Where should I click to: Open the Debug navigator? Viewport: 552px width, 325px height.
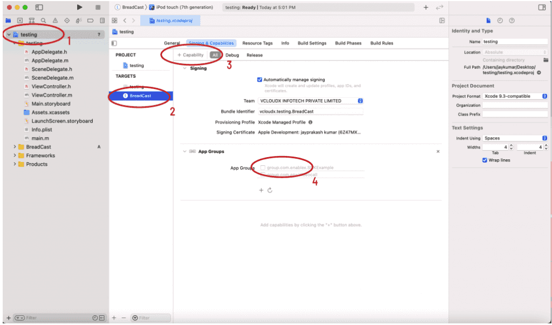point(78,21)
